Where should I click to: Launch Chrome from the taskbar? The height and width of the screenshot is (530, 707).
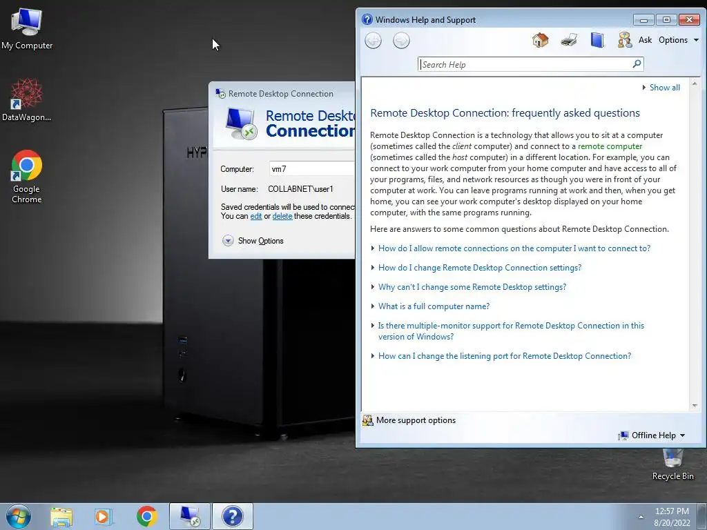pyautogui.click(x=146, y=516)
